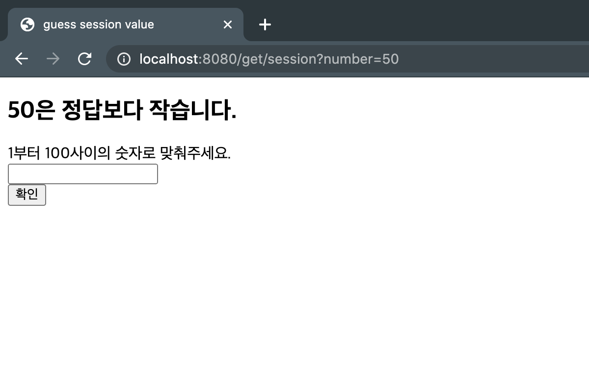The image size is (589, 392).
Task: Click the heading '50은 정답보다 작습니다.'
Action: 122,109
